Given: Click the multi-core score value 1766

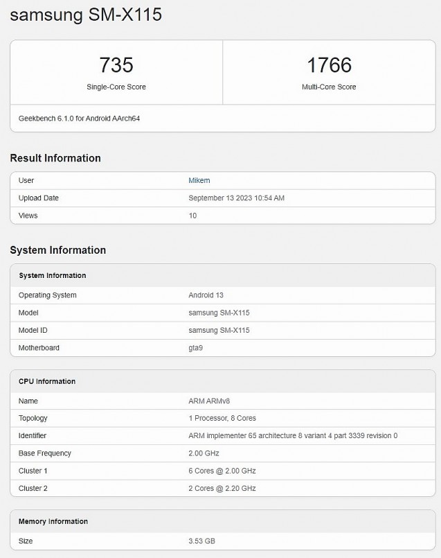Looking at the screenshot, I should [x=329, y=65].
